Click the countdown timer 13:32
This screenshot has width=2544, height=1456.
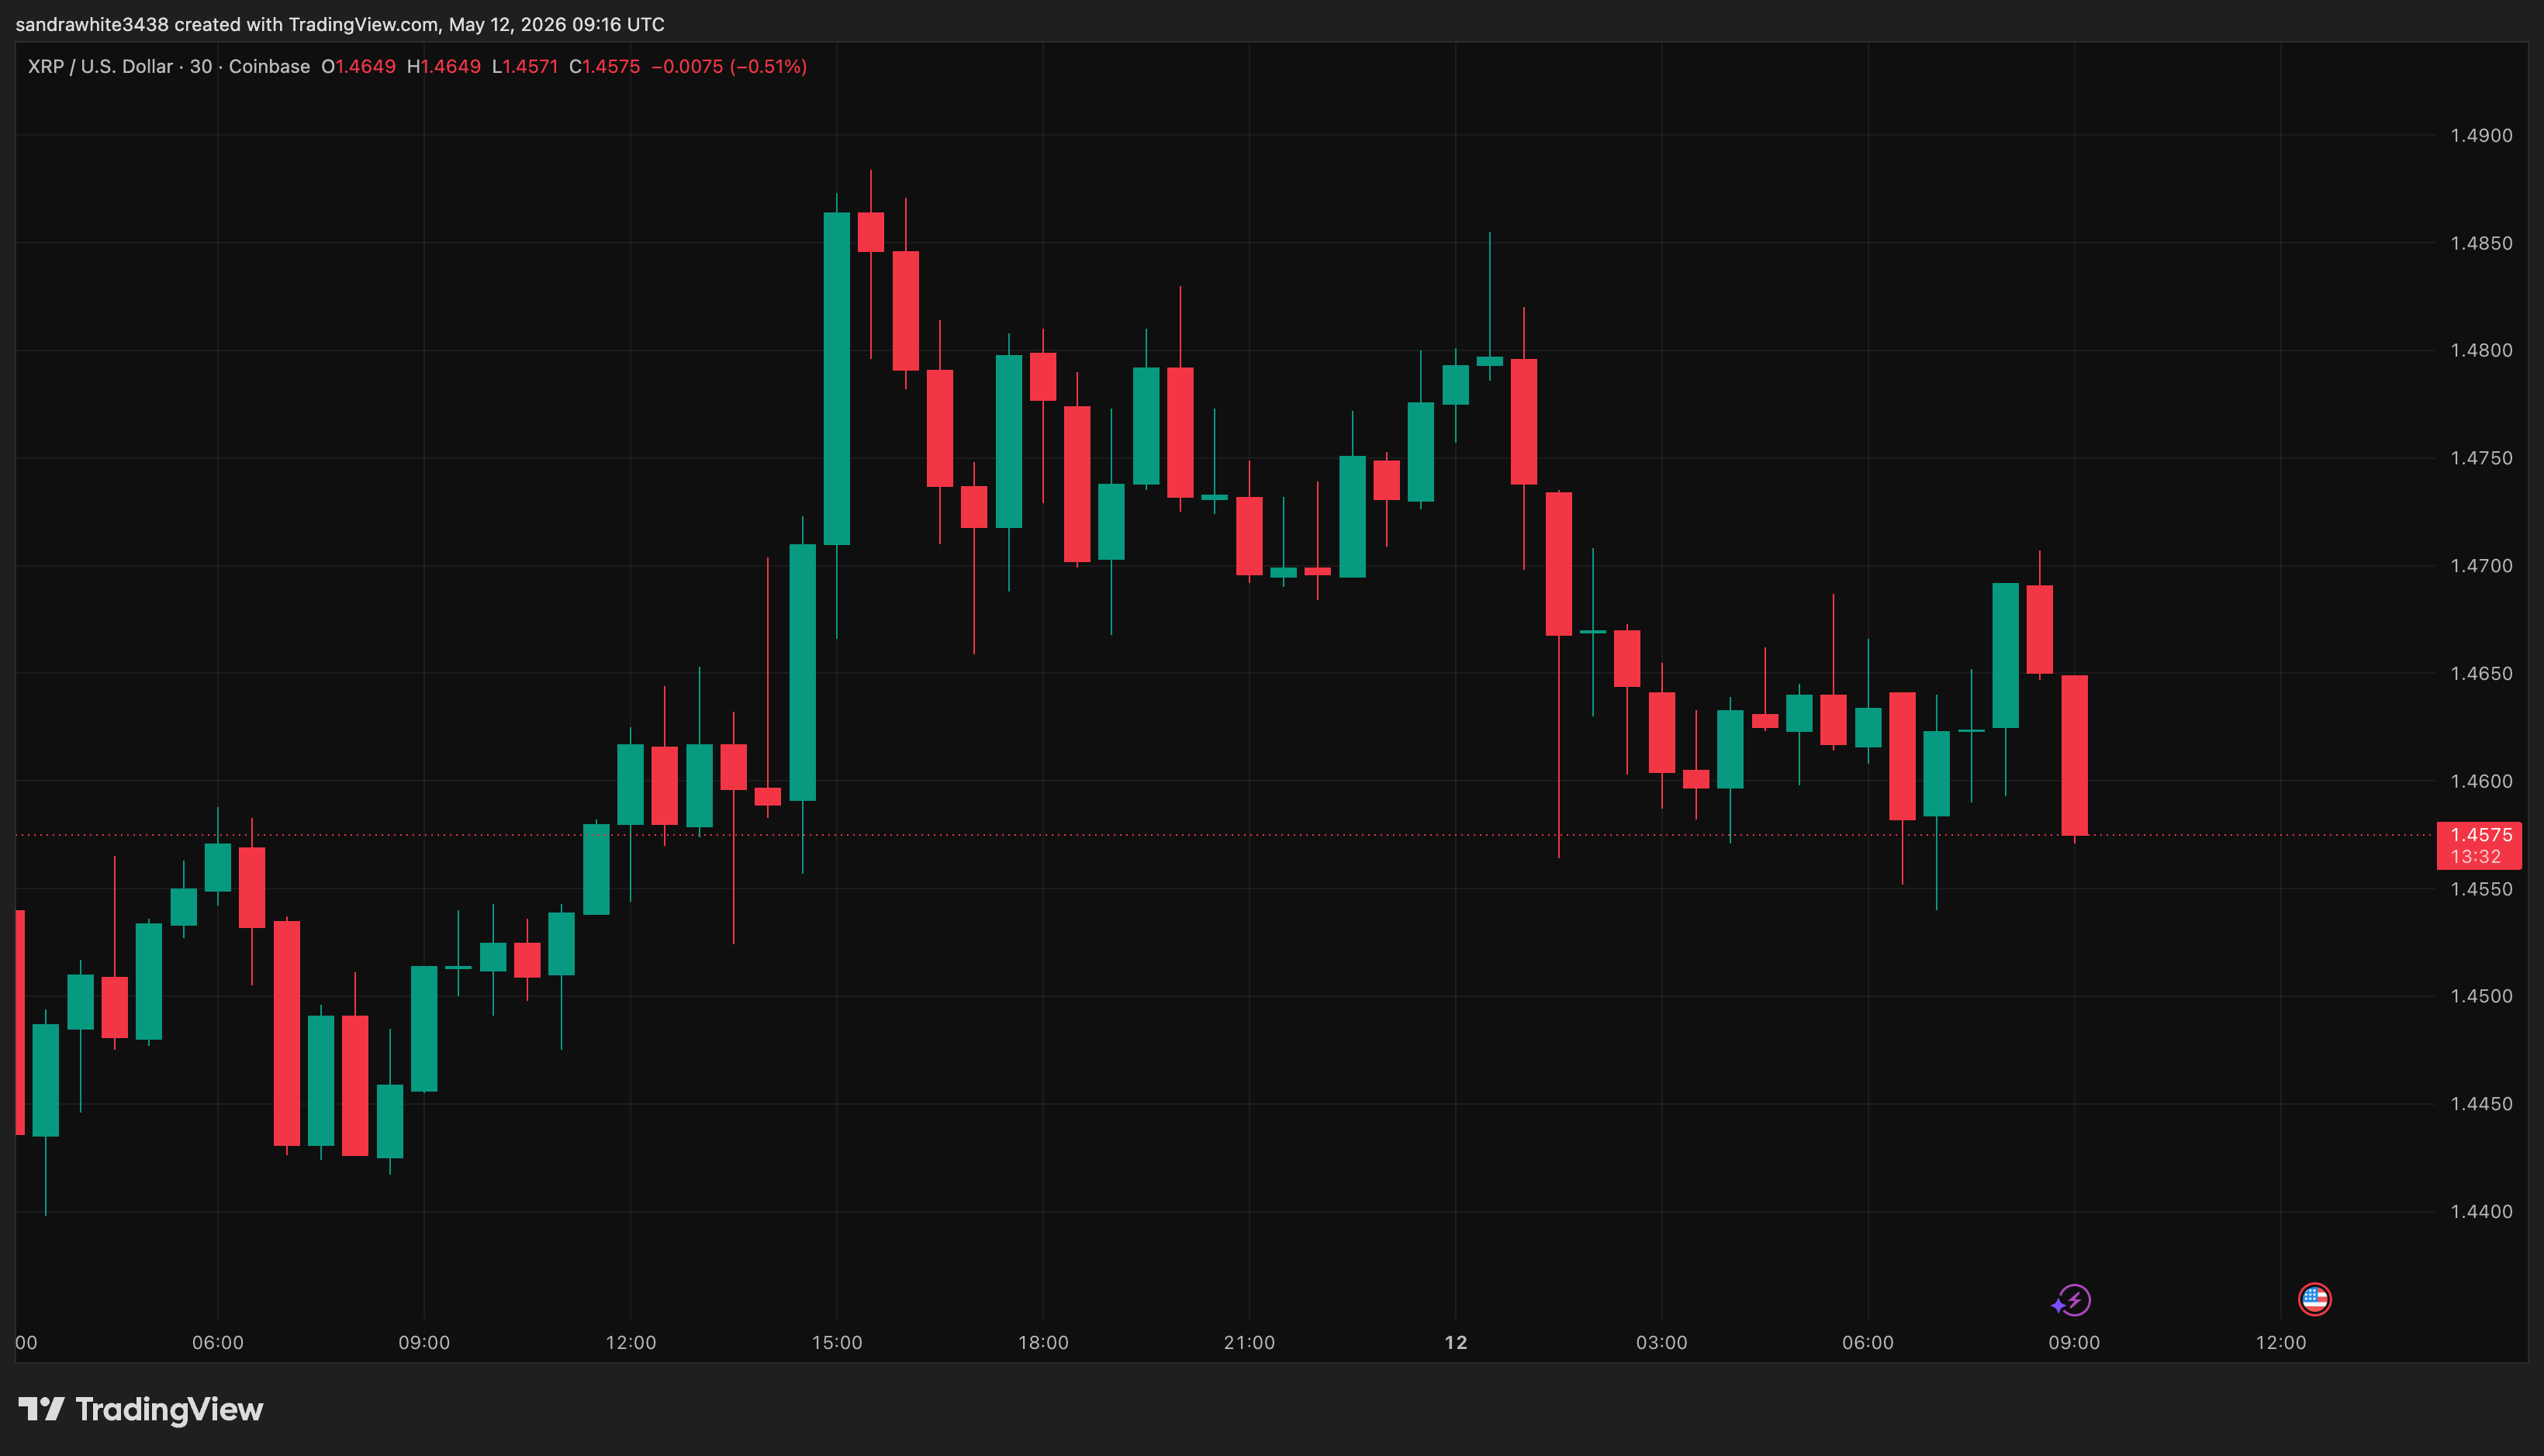coord(2476,857)
